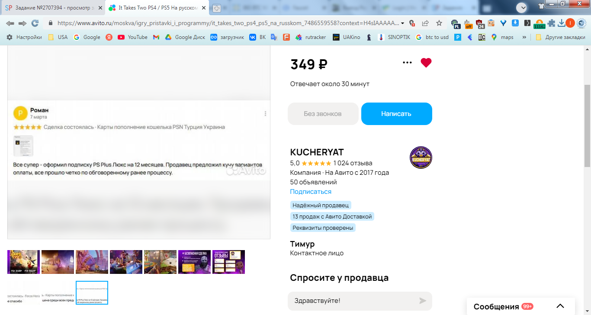Open the three-dots more options menu near price

click(x=407, y=63)
